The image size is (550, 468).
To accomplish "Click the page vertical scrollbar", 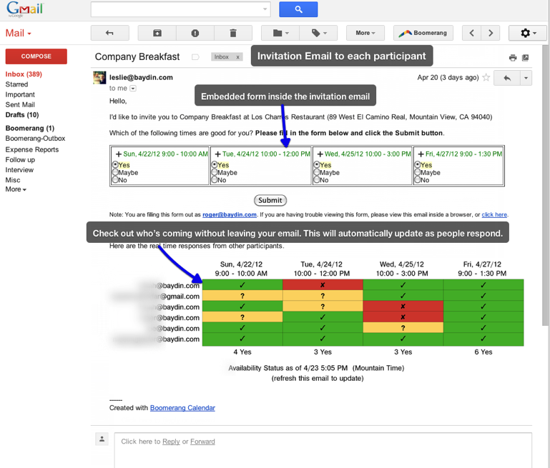I will click(545, 186).
